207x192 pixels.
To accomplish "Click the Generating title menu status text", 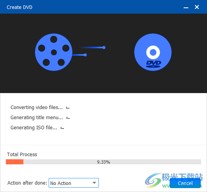I will 37,118.
